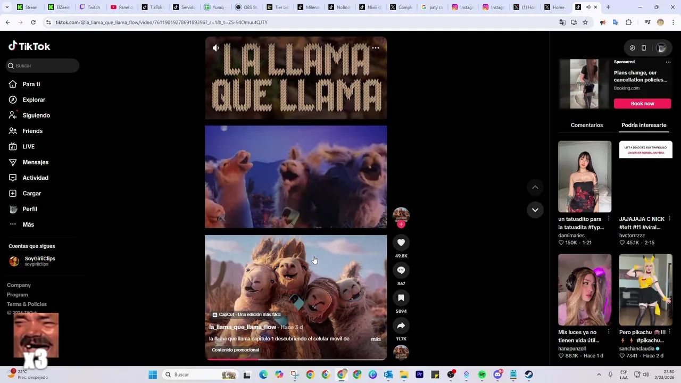Switch to the OBS Studio browser tab
Screen dimensions: 681x383
point(247,7)
